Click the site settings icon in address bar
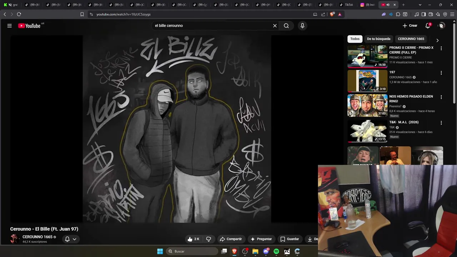The height and width of the screenshot is (257, 457). [91, 14]
